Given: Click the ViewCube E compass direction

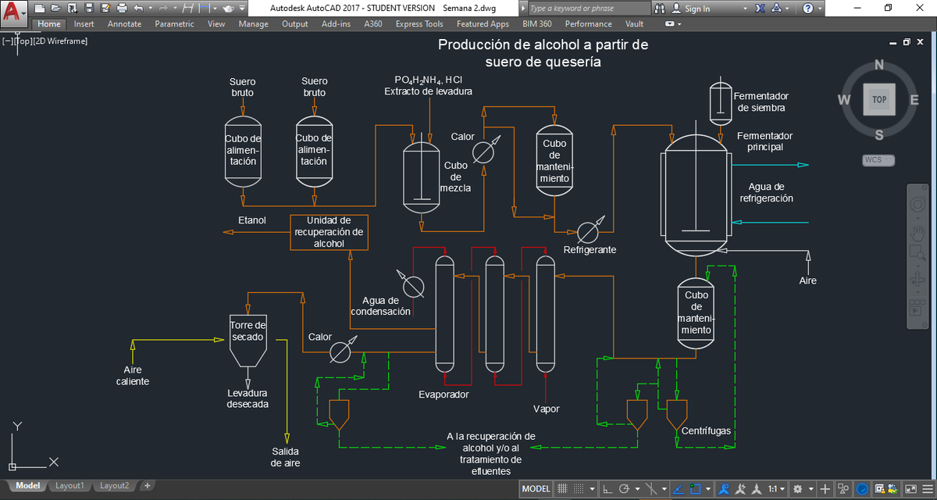Looking at the screenshot, I should (x=914, y=99).
